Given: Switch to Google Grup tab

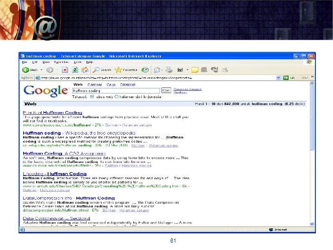Looking at the screenshot, I should (x=111, y=85).
